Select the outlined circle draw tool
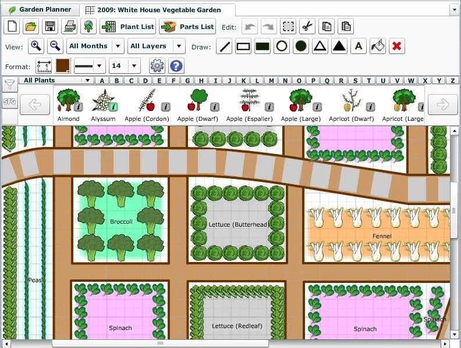The width and height of the screenshot is (461, 348). (282, 46)
